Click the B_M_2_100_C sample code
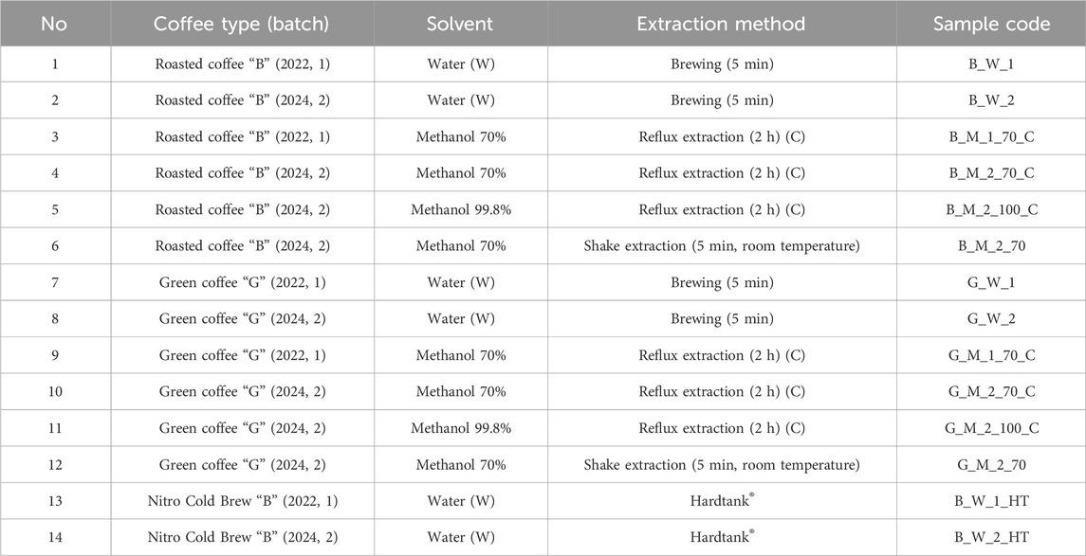Image resolution: width=1086 pixels, height=556 pixels. (x=991, y=210)
